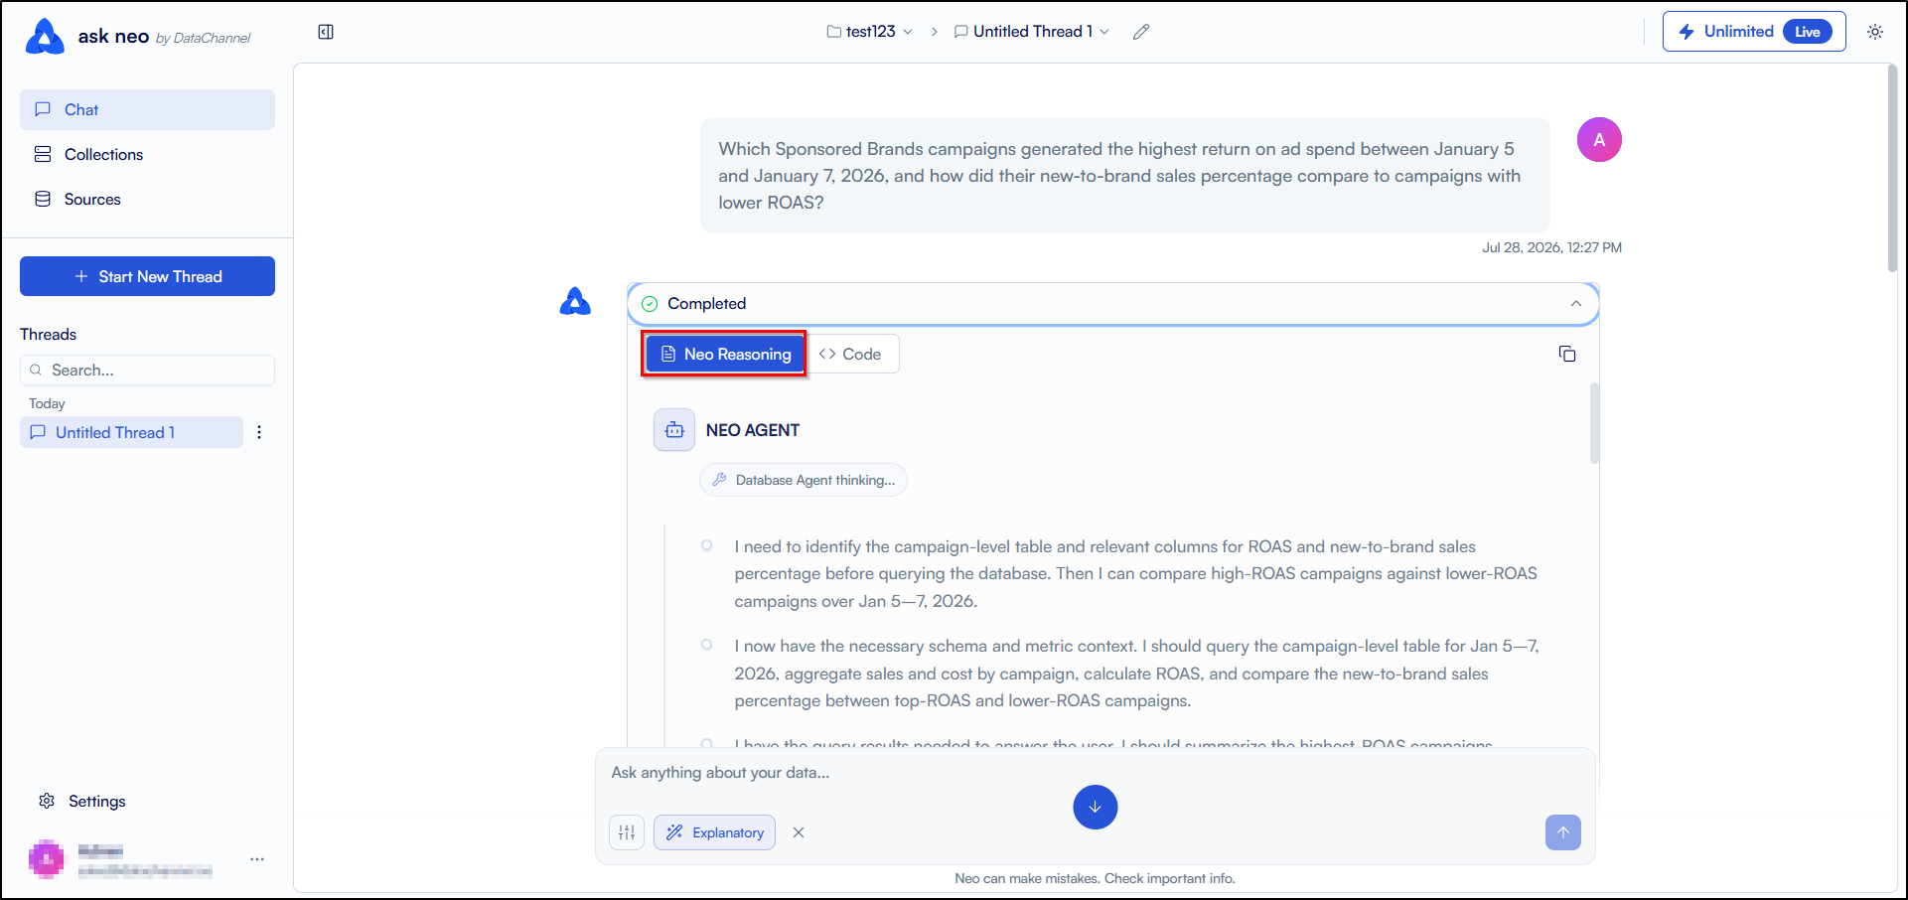Click the main page vertical scrollbar
Screen dimensions: 1908x900
pyautogui.click(x=1892, y=169)
